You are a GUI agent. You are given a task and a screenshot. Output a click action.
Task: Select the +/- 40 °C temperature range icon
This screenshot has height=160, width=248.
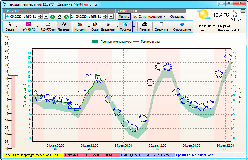click(28, 24)
